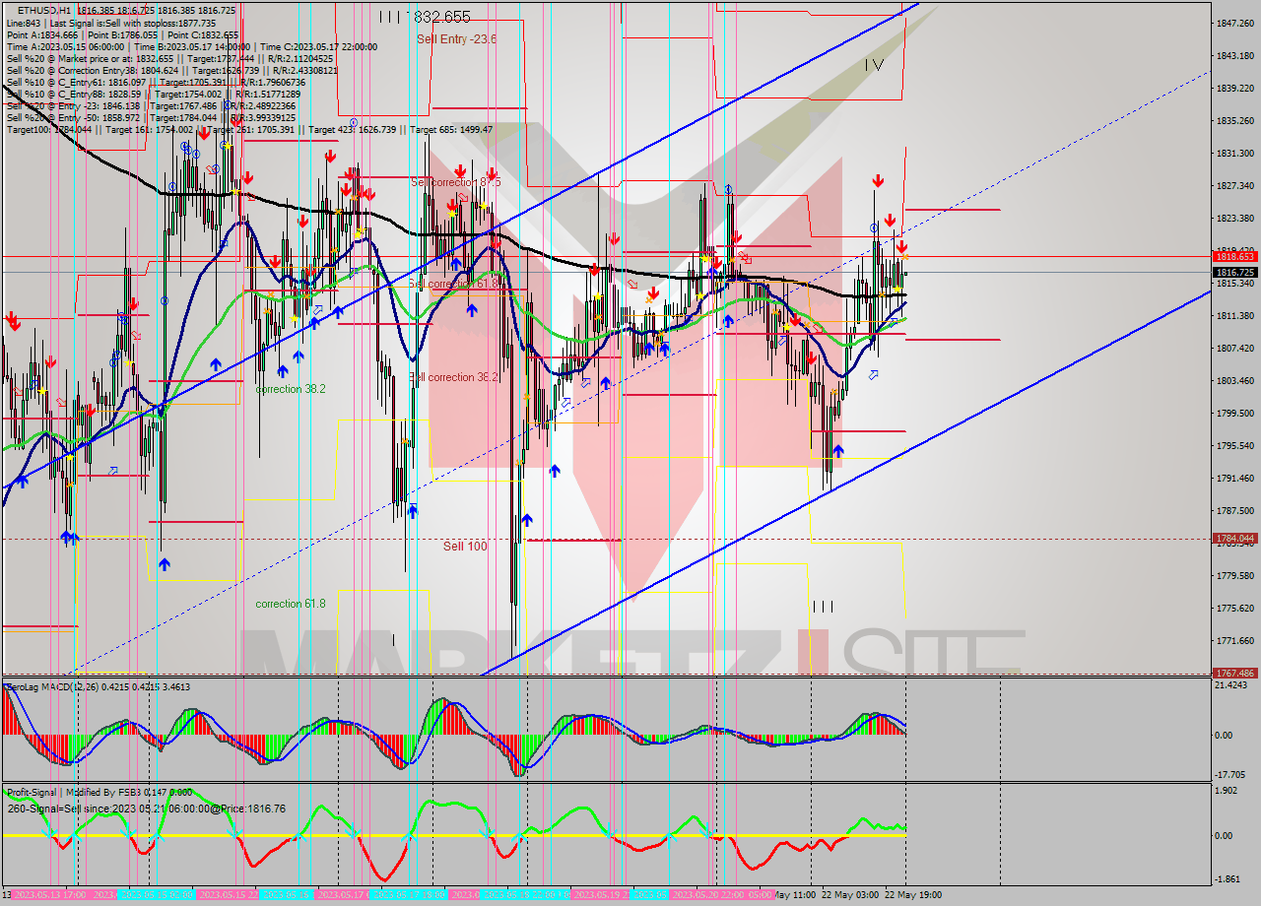The width and height of the screenshot is (1261, 906).
Task: Select the 1843.140 price scale value
Action: click(1236, 55)
